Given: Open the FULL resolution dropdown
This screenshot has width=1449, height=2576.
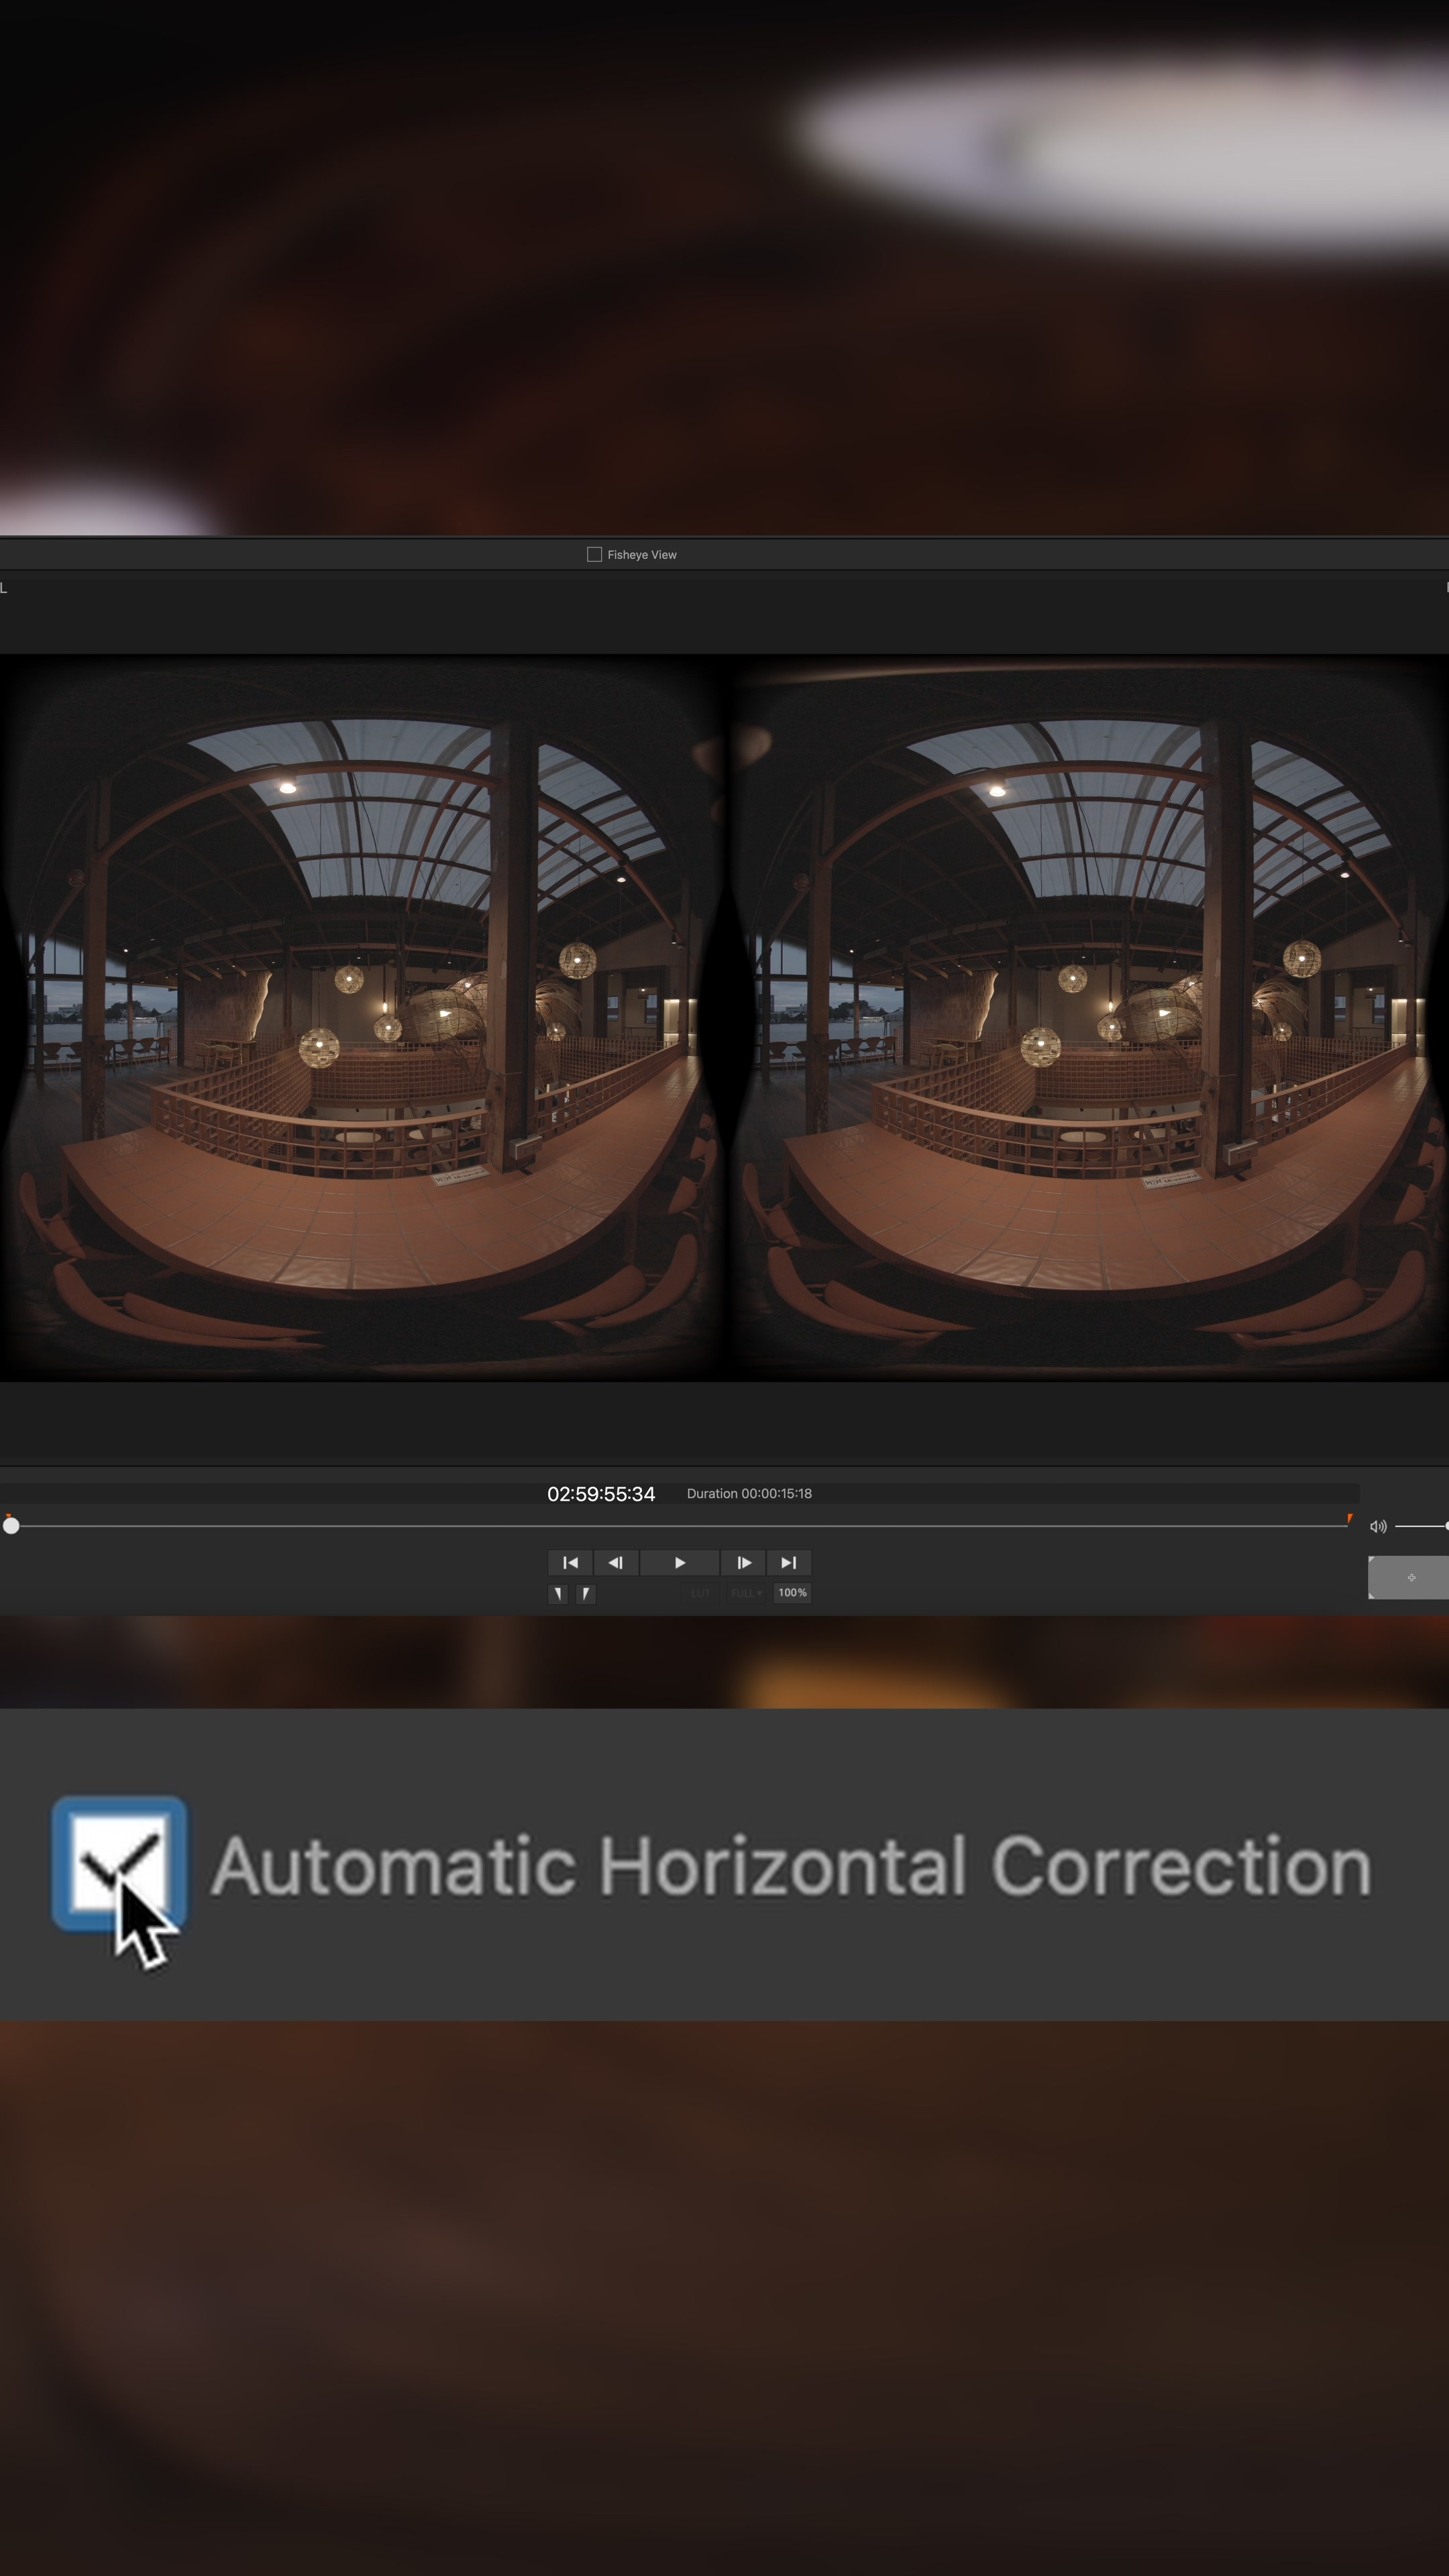Looking at the screenshot, I should point(746,1593).
